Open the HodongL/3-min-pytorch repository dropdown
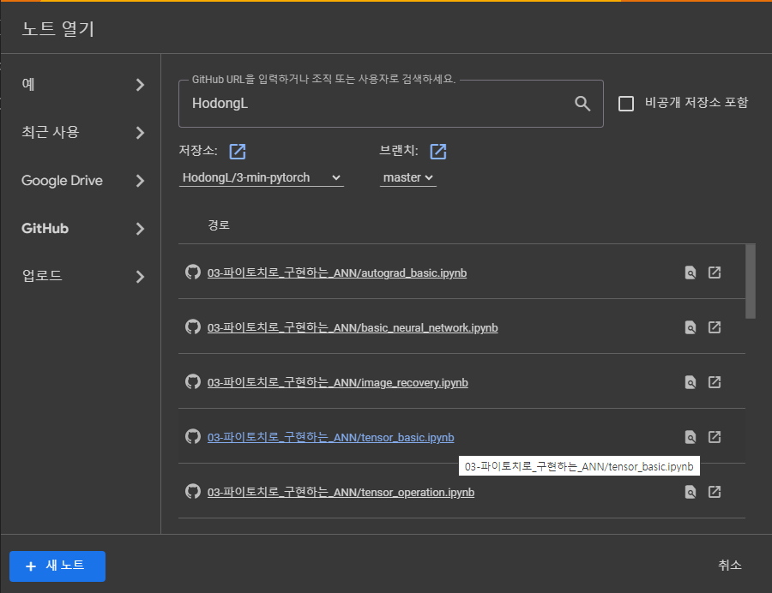The width and height of the screenshot is (772, 593). [261, 177]
